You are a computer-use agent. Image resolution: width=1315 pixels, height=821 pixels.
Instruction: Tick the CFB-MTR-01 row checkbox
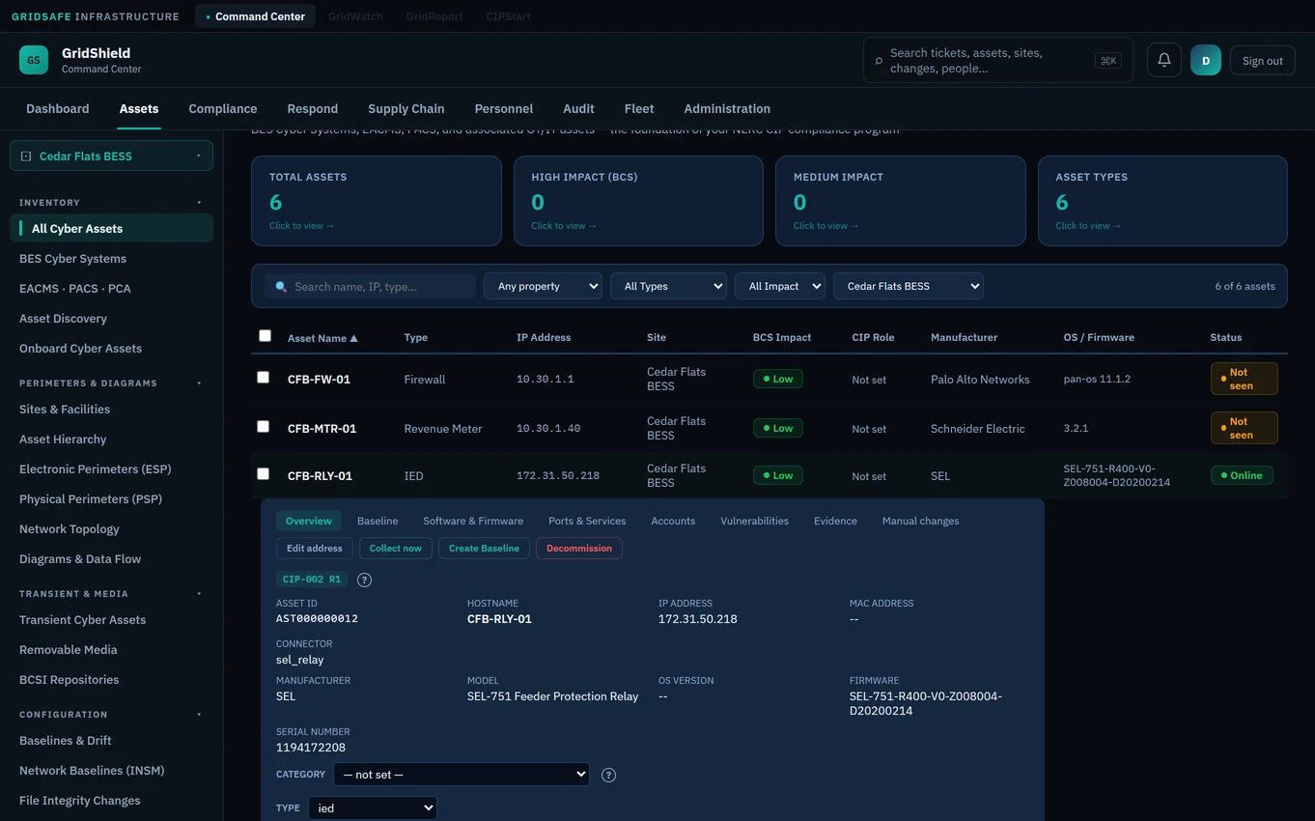pos(263,427)
